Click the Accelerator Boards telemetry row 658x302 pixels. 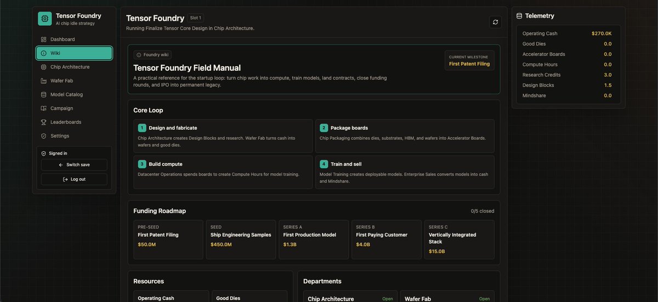tap(567, 54)
